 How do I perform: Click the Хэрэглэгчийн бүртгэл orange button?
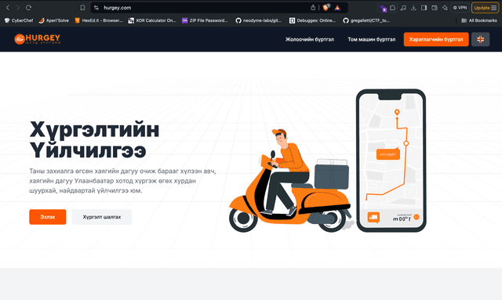[x=436, y=39]
